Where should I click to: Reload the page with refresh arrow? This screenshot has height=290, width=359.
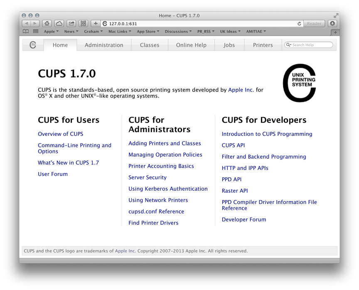(299, 24)
